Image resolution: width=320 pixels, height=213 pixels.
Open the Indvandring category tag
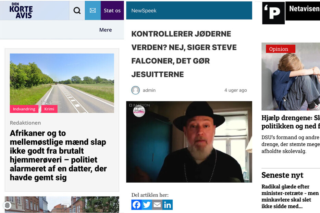tap(24, 109)
